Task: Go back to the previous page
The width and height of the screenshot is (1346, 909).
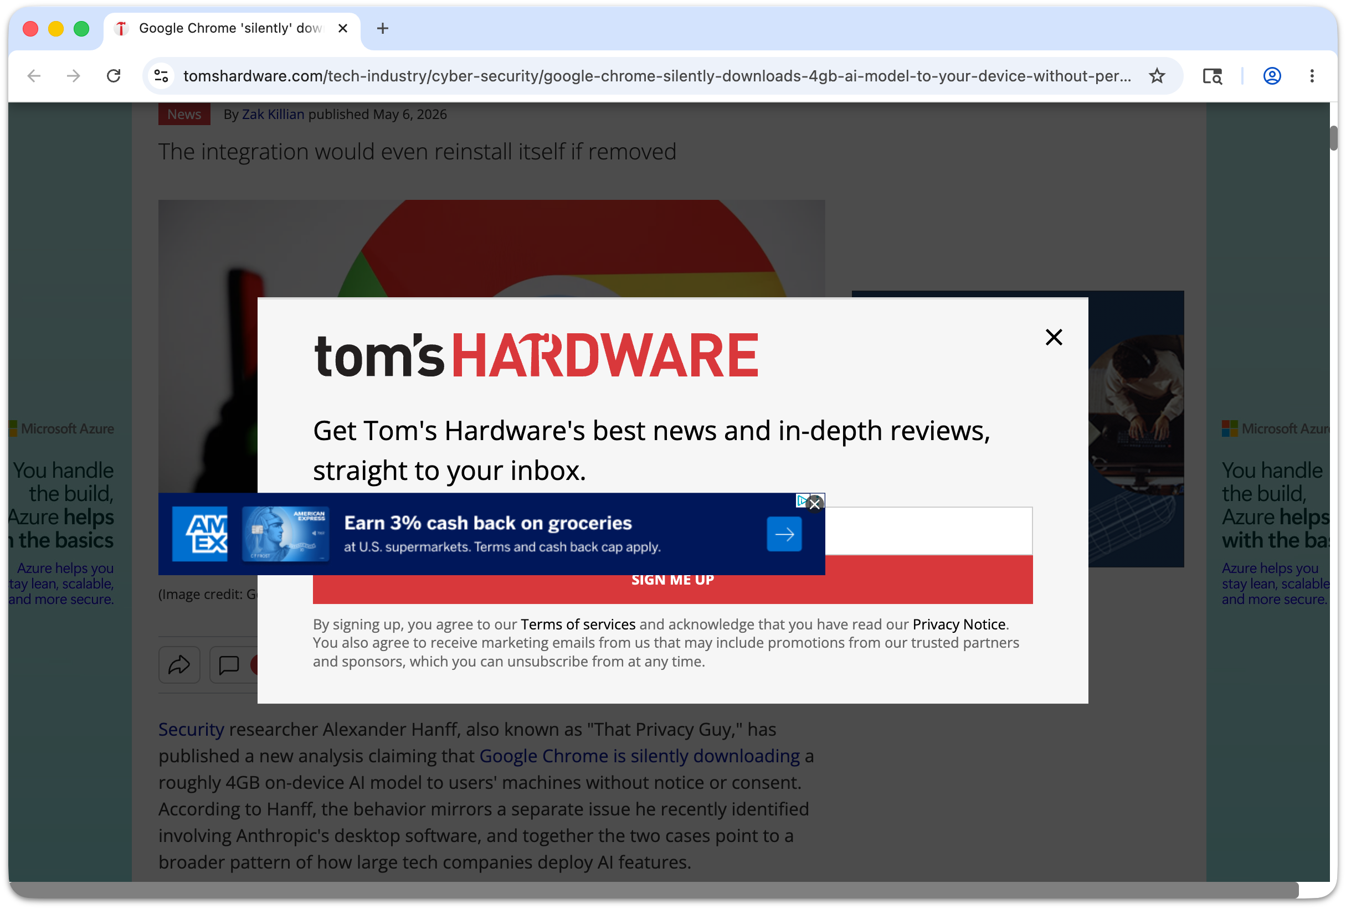Action: (34, 76)
